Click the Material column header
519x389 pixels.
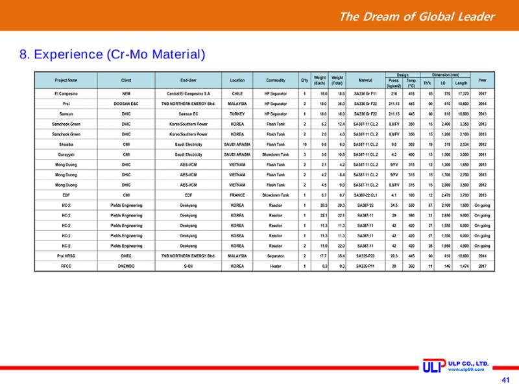[365, 80]
